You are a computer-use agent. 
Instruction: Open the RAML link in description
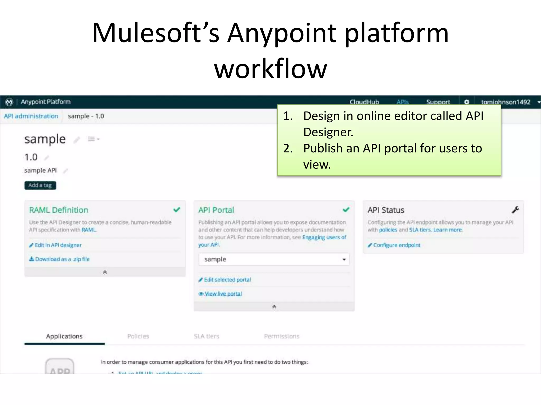tap(89, 230)
